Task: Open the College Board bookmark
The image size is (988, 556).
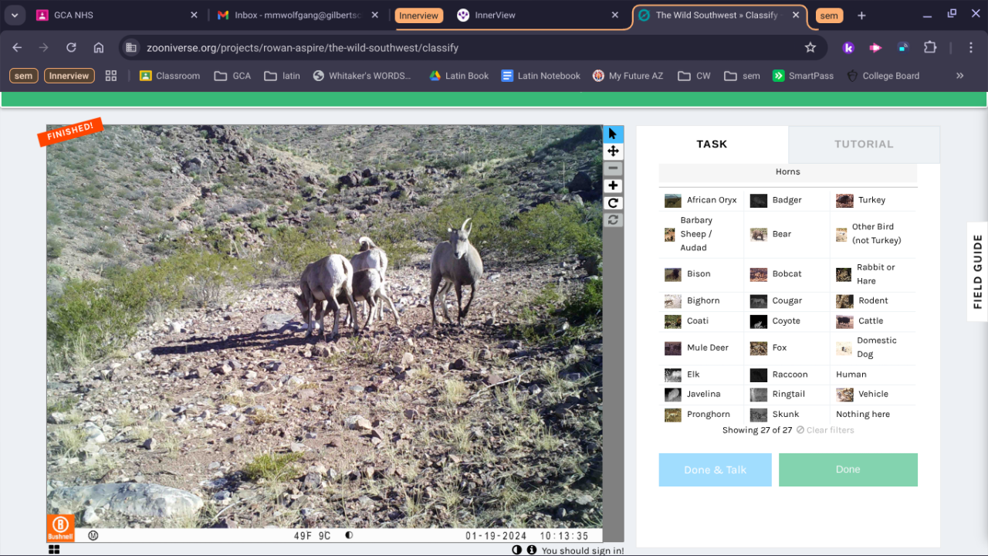Action: click(x=883, y=76)
